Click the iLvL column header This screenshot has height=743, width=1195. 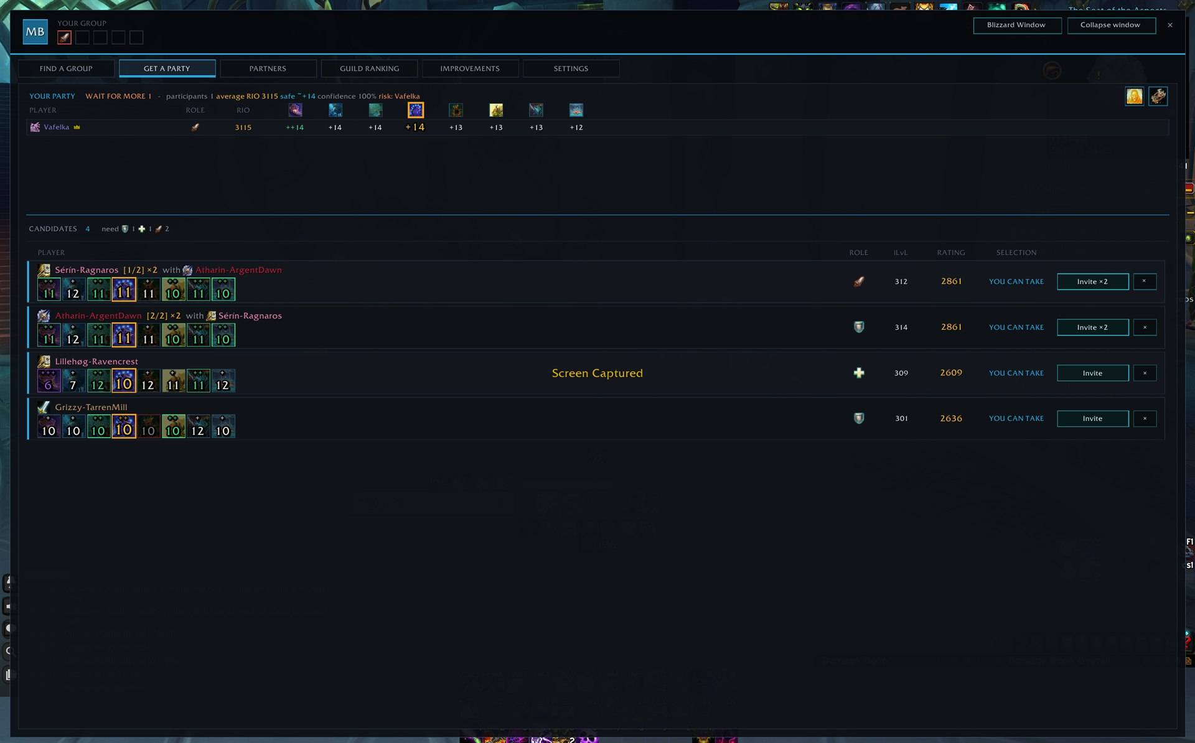tap(901, 253)
